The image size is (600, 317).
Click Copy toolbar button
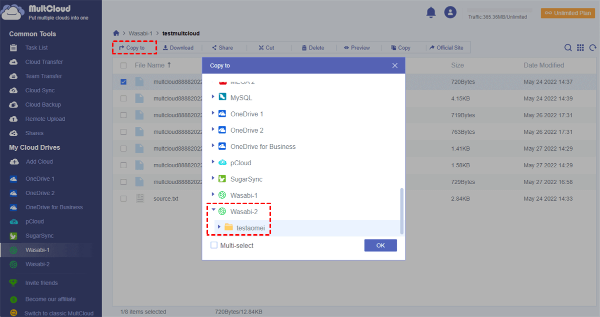click(400, 48)
